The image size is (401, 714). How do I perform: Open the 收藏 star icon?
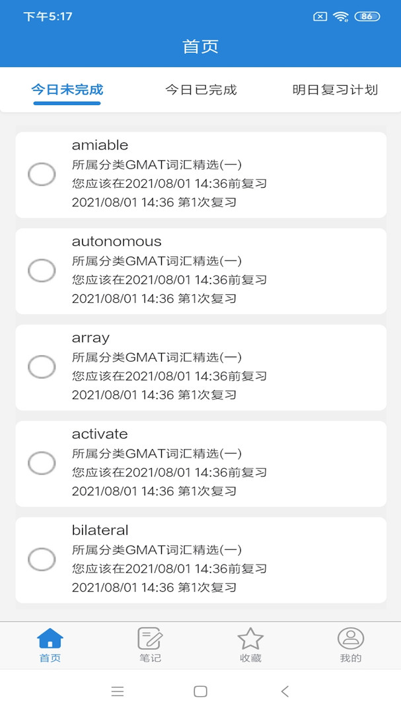[250, 639]
